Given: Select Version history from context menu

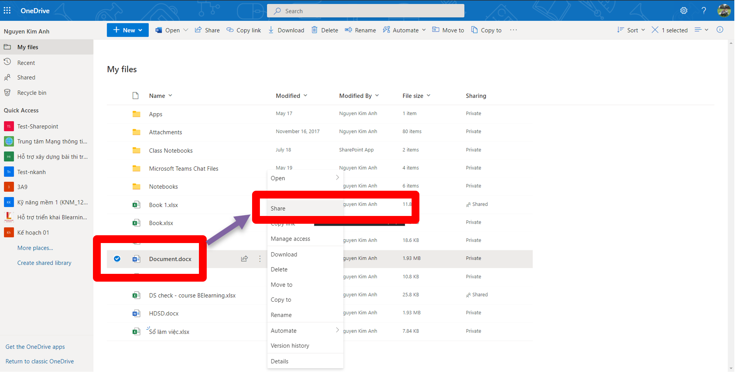Looking at the screenshot, I should pyautogui.click(x=290, y=345).
